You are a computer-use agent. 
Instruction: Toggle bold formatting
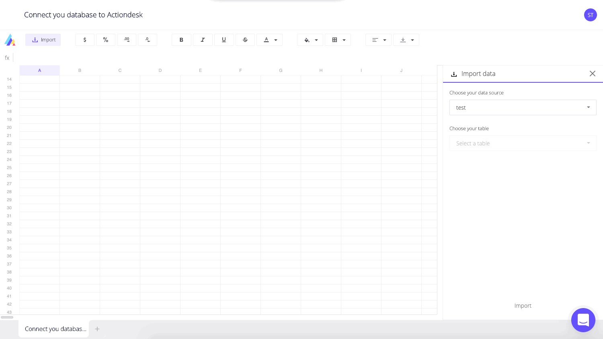tap(181, 40)
